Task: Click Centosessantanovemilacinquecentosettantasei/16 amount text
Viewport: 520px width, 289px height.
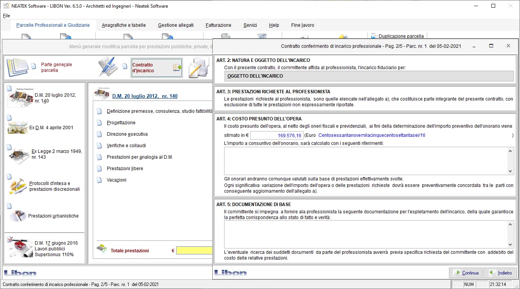Action: [371, 135]
